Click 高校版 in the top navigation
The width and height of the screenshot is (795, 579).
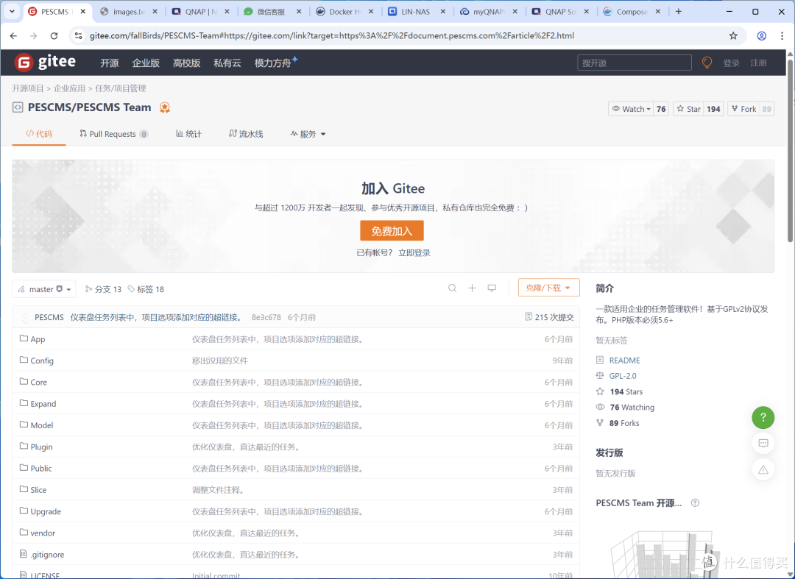coord(186,63)
